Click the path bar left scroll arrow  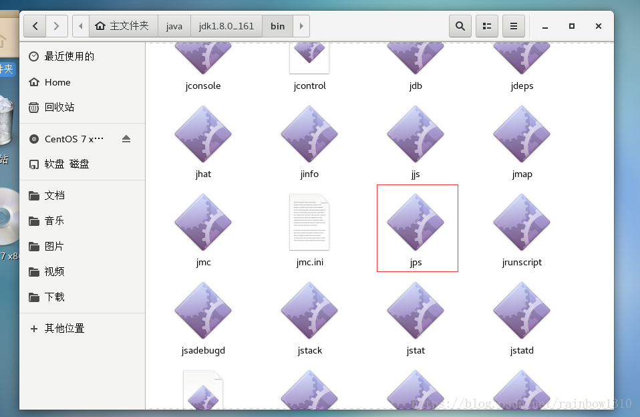coord(81,26)
